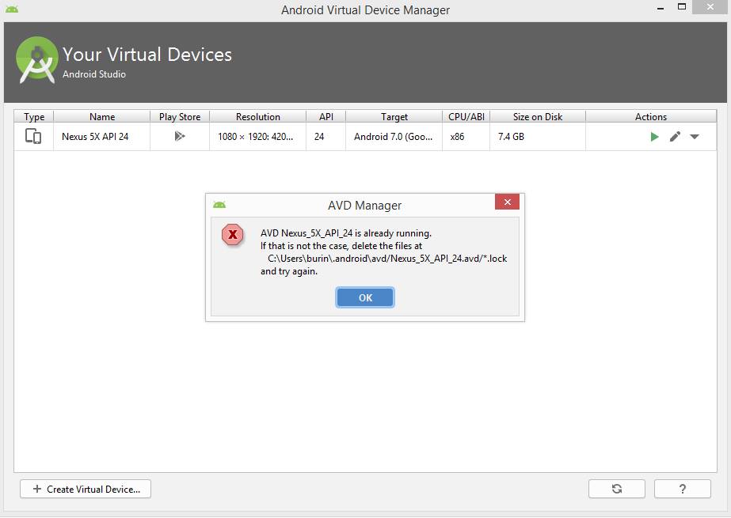Click the Target column header
The height and width of the screenshot is (518, 731).
click(394, 116)
